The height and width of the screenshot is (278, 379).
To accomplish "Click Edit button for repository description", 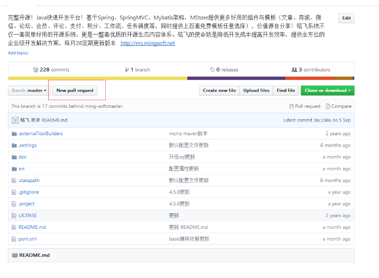I will 346,18.
